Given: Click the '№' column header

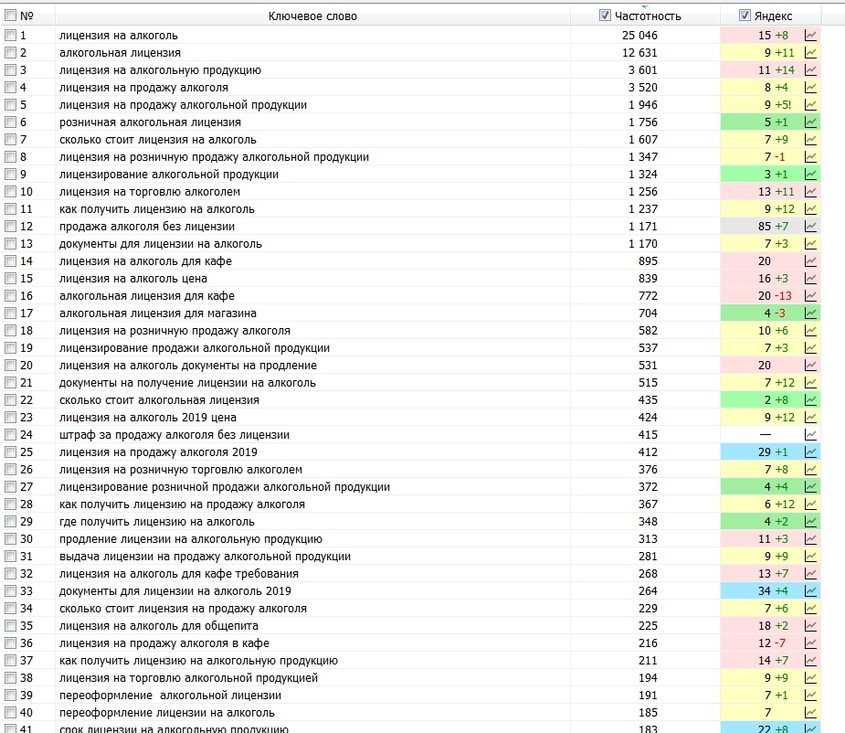Looking at the screenshot, I should click(26, 16).
